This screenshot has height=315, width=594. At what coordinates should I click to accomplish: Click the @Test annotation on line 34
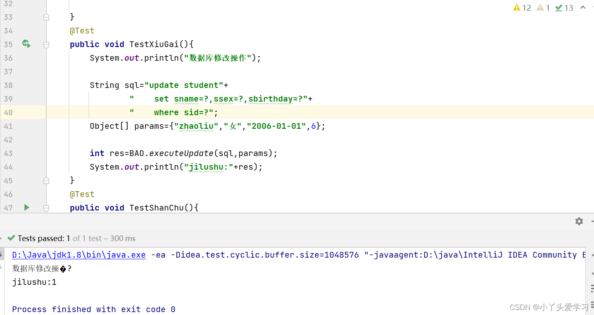(82, 31)
